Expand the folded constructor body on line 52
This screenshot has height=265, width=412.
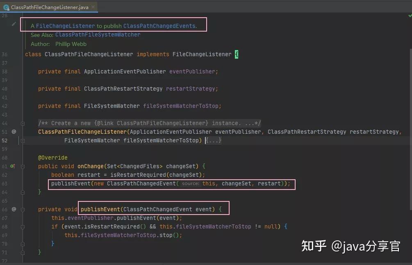point(23,141)
